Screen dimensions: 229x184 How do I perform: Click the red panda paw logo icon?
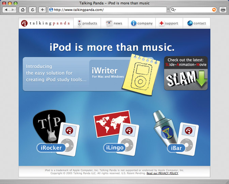[x=24, y=23]
